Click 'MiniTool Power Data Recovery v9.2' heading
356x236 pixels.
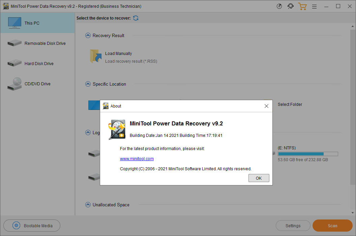tap(176, 124)
